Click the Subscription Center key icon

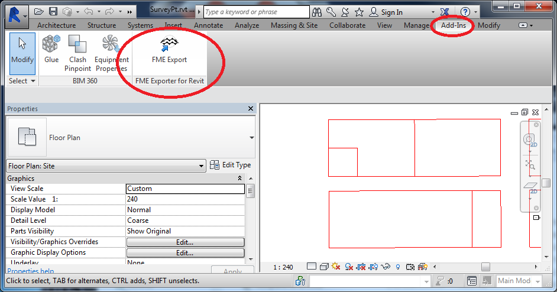pos(331,12)
